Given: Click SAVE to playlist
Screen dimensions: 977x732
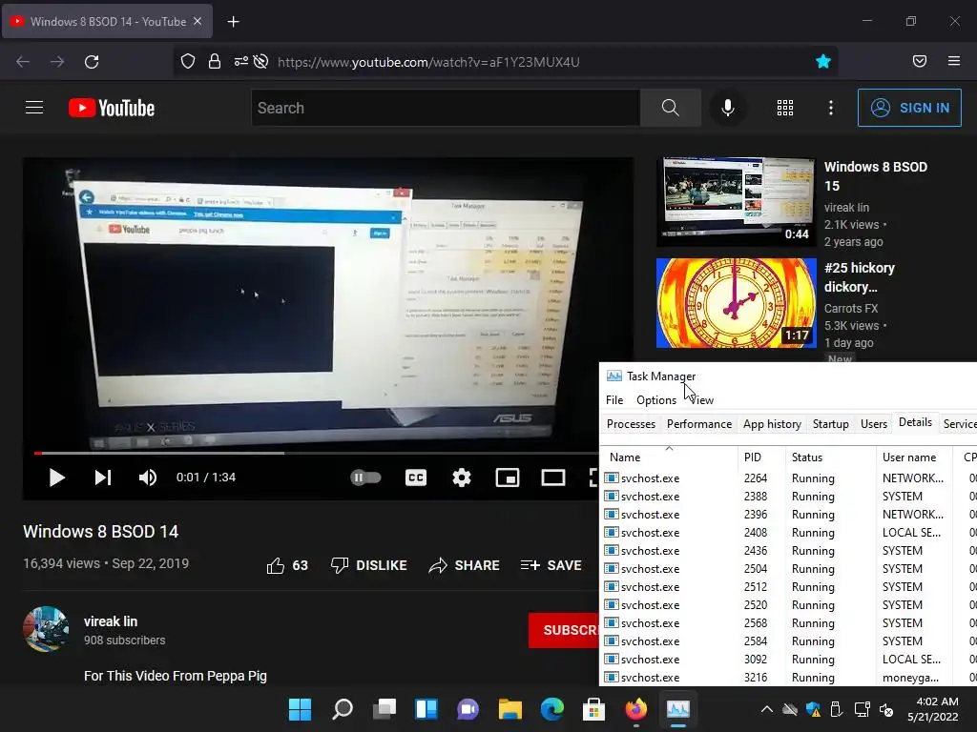Looking at the screenshot, I should [551, 565].
